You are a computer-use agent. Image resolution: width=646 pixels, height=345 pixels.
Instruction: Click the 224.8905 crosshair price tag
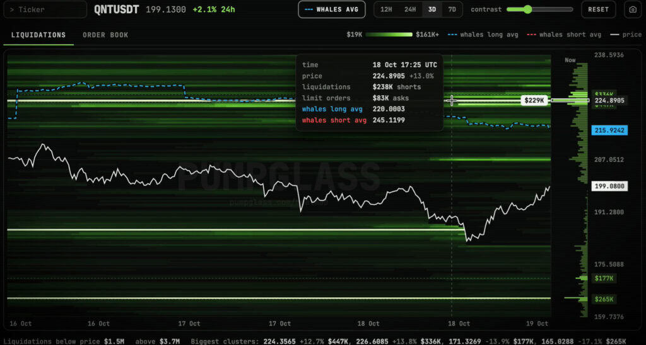(x=609, y=100)
